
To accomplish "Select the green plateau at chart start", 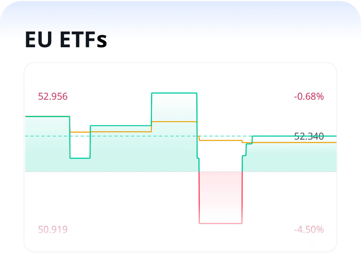I will pos(47,117).
